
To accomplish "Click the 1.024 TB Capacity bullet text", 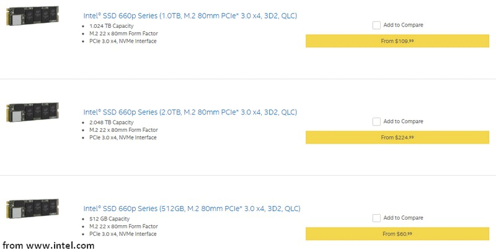I will coord(112,26).
